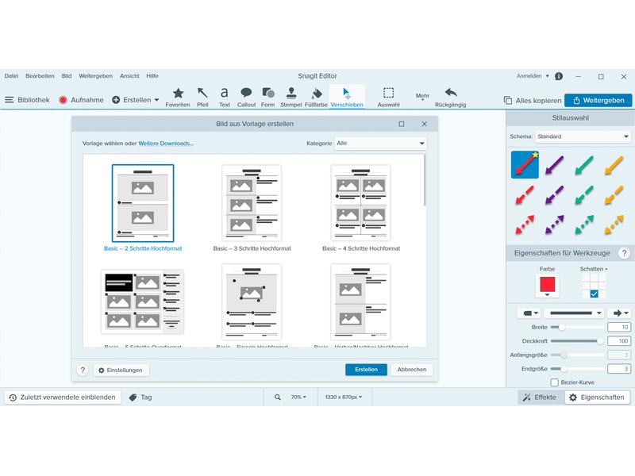Pick the dotted red double arrow style
The image size is (635, 476).
tap(525, 225)
